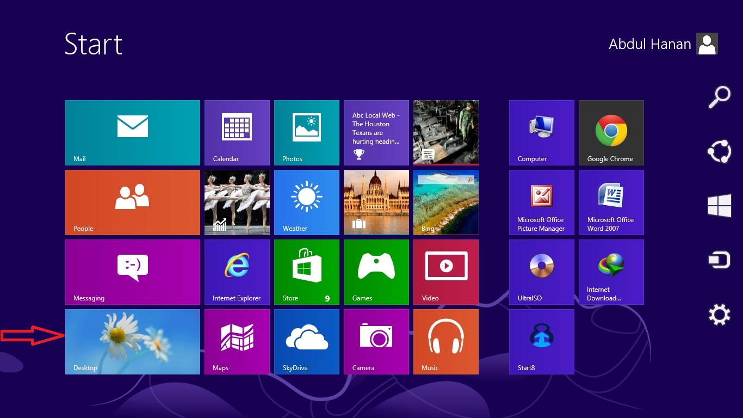Open the Calendar tile
The width and height of the screenshot is (743, 418).
(237, 133)
